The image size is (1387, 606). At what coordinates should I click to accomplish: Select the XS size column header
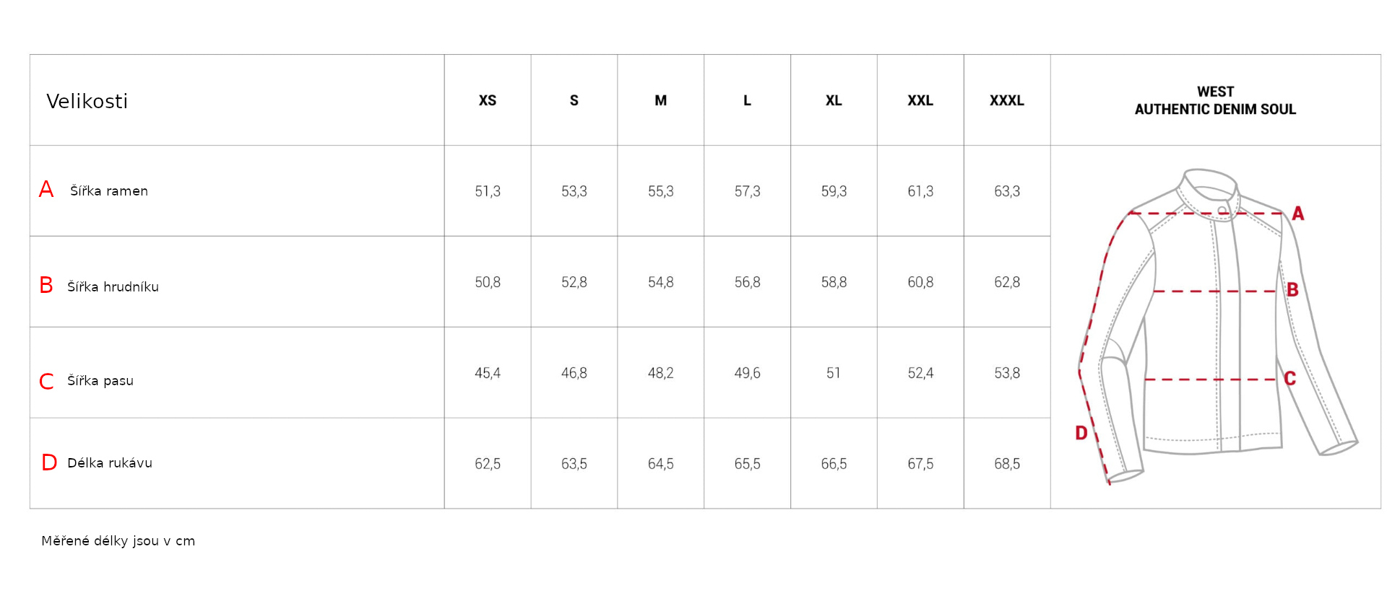pyautogui.click(x=488, y=100)
